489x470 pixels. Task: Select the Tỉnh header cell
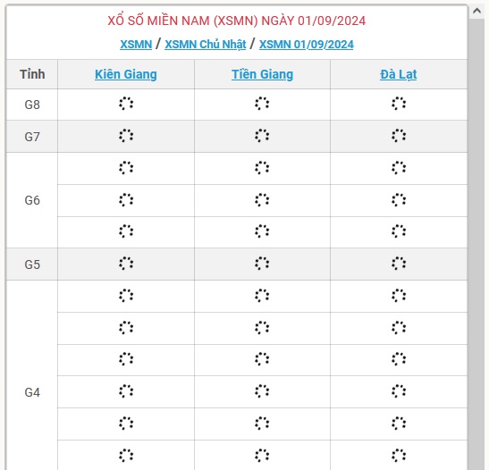tap(32, 74)
